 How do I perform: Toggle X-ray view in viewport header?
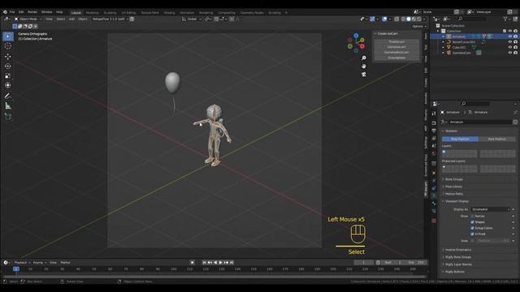396,19
